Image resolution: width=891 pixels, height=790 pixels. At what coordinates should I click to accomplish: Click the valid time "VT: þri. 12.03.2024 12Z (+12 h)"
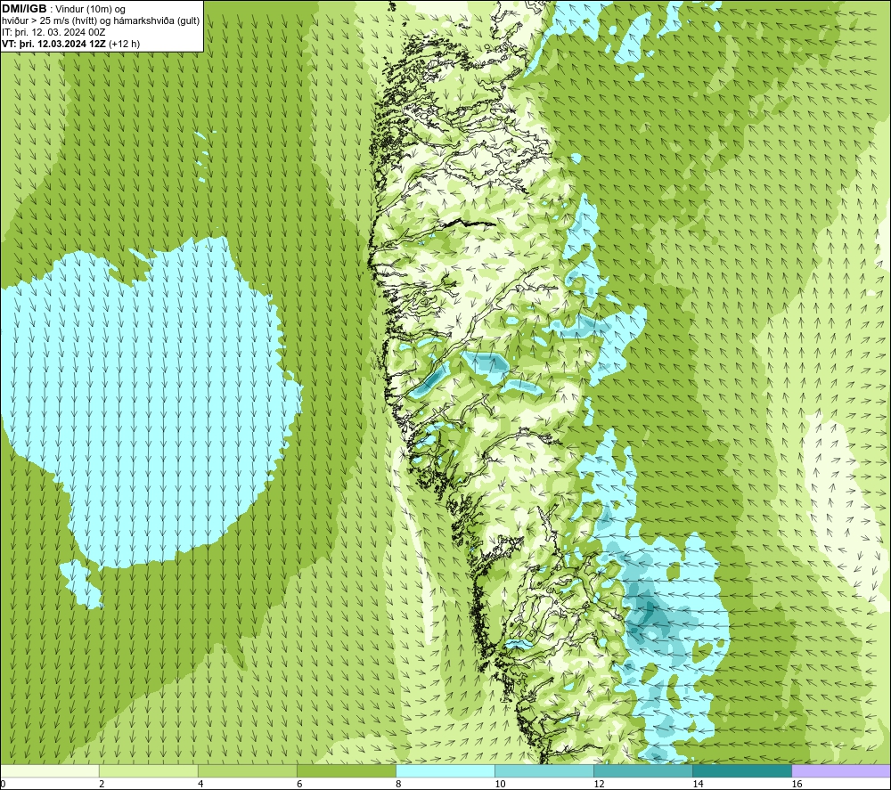point(71,44)
